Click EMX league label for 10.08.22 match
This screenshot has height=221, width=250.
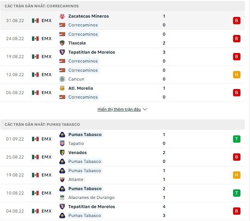click(46, 193)
